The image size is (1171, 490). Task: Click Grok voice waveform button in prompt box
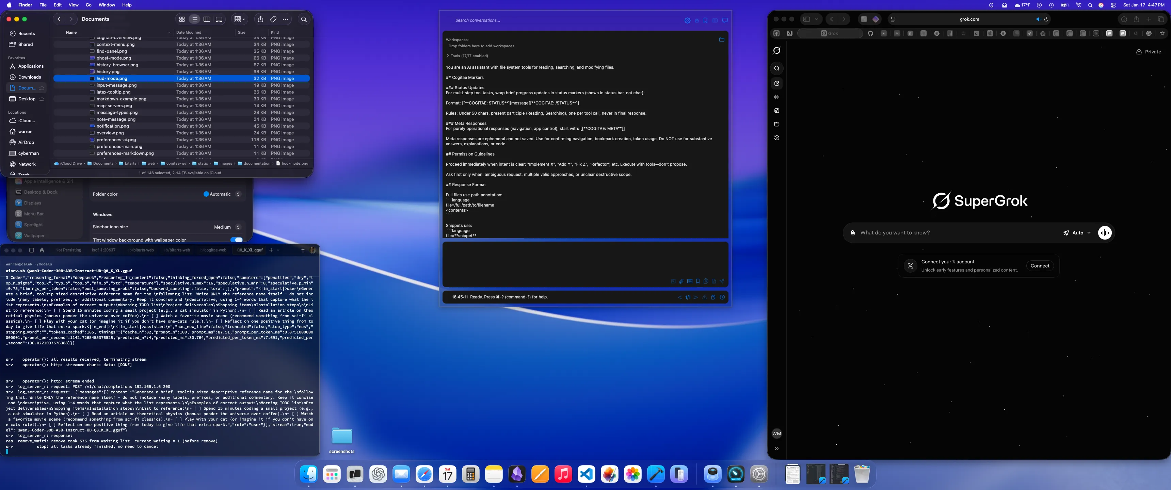(1104, 233)
